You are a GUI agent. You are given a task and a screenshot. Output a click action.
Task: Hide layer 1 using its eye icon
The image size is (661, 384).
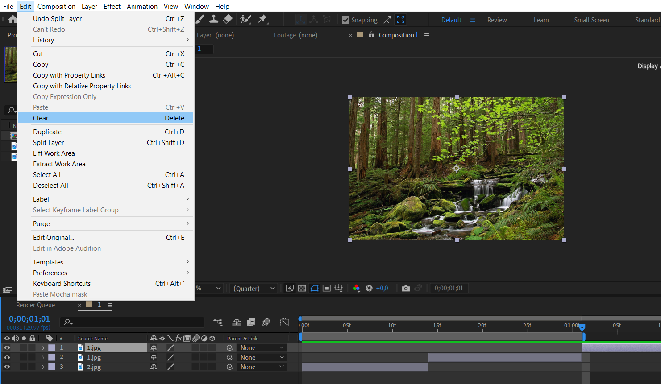[x=7, y=348]
